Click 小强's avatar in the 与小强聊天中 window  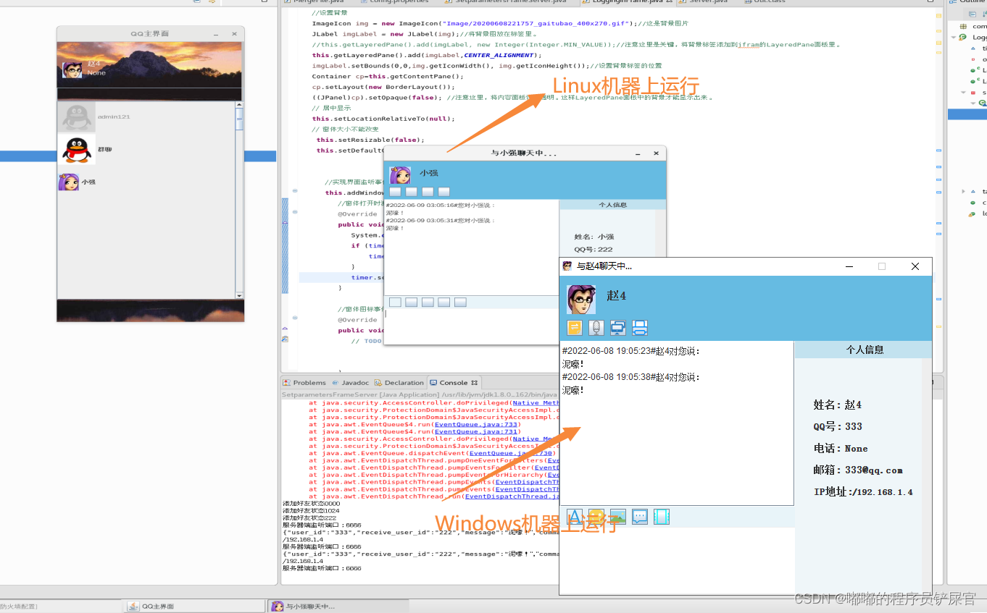[x=400, y=175]
